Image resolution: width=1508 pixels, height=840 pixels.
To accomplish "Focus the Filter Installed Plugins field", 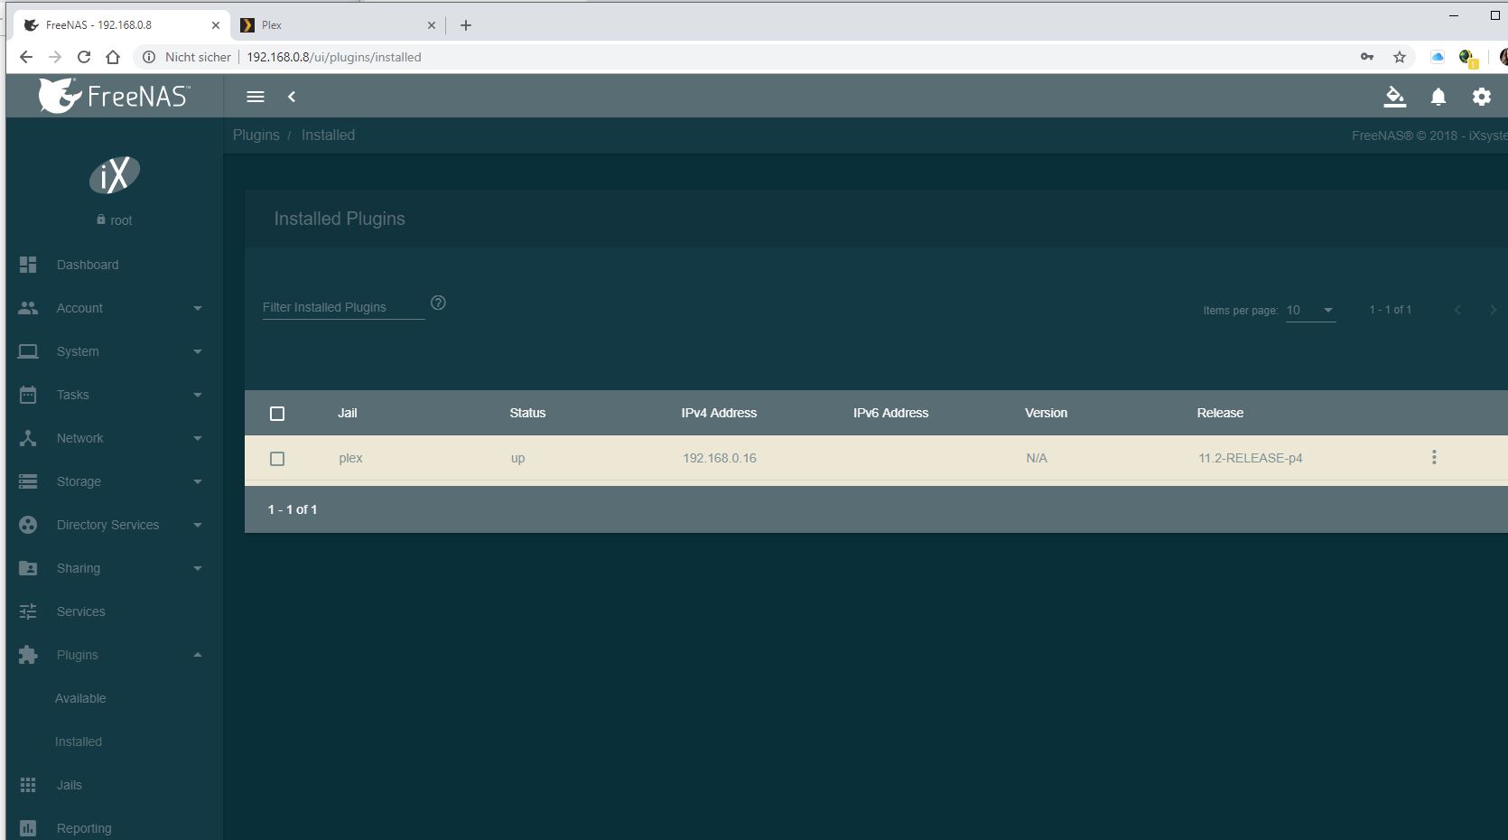I will pyautogui.click(x=343, y=307).
